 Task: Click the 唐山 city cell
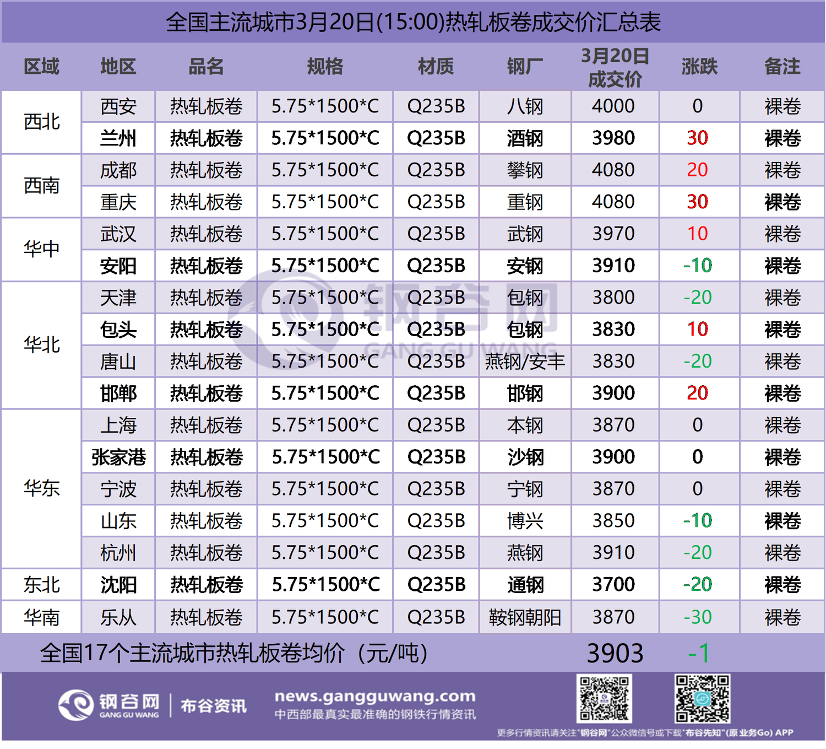118,362
